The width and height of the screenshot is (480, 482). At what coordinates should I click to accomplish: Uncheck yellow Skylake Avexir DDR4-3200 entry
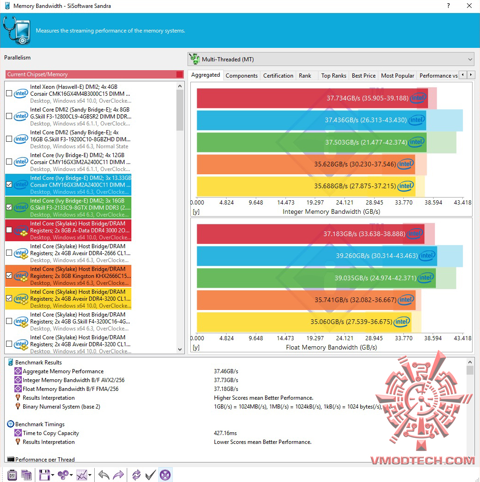pos(9,298)
